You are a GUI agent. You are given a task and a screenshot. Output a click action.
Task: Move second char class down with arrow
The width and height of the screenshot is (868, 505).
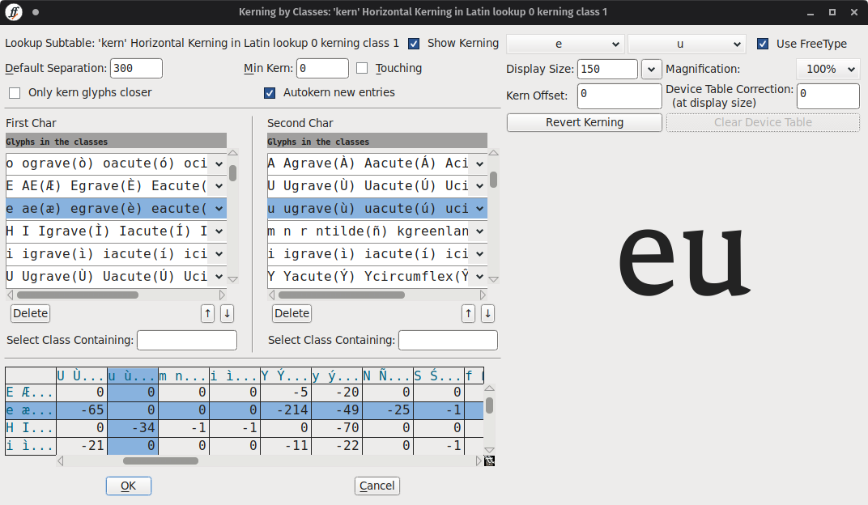tap(487, 314)
